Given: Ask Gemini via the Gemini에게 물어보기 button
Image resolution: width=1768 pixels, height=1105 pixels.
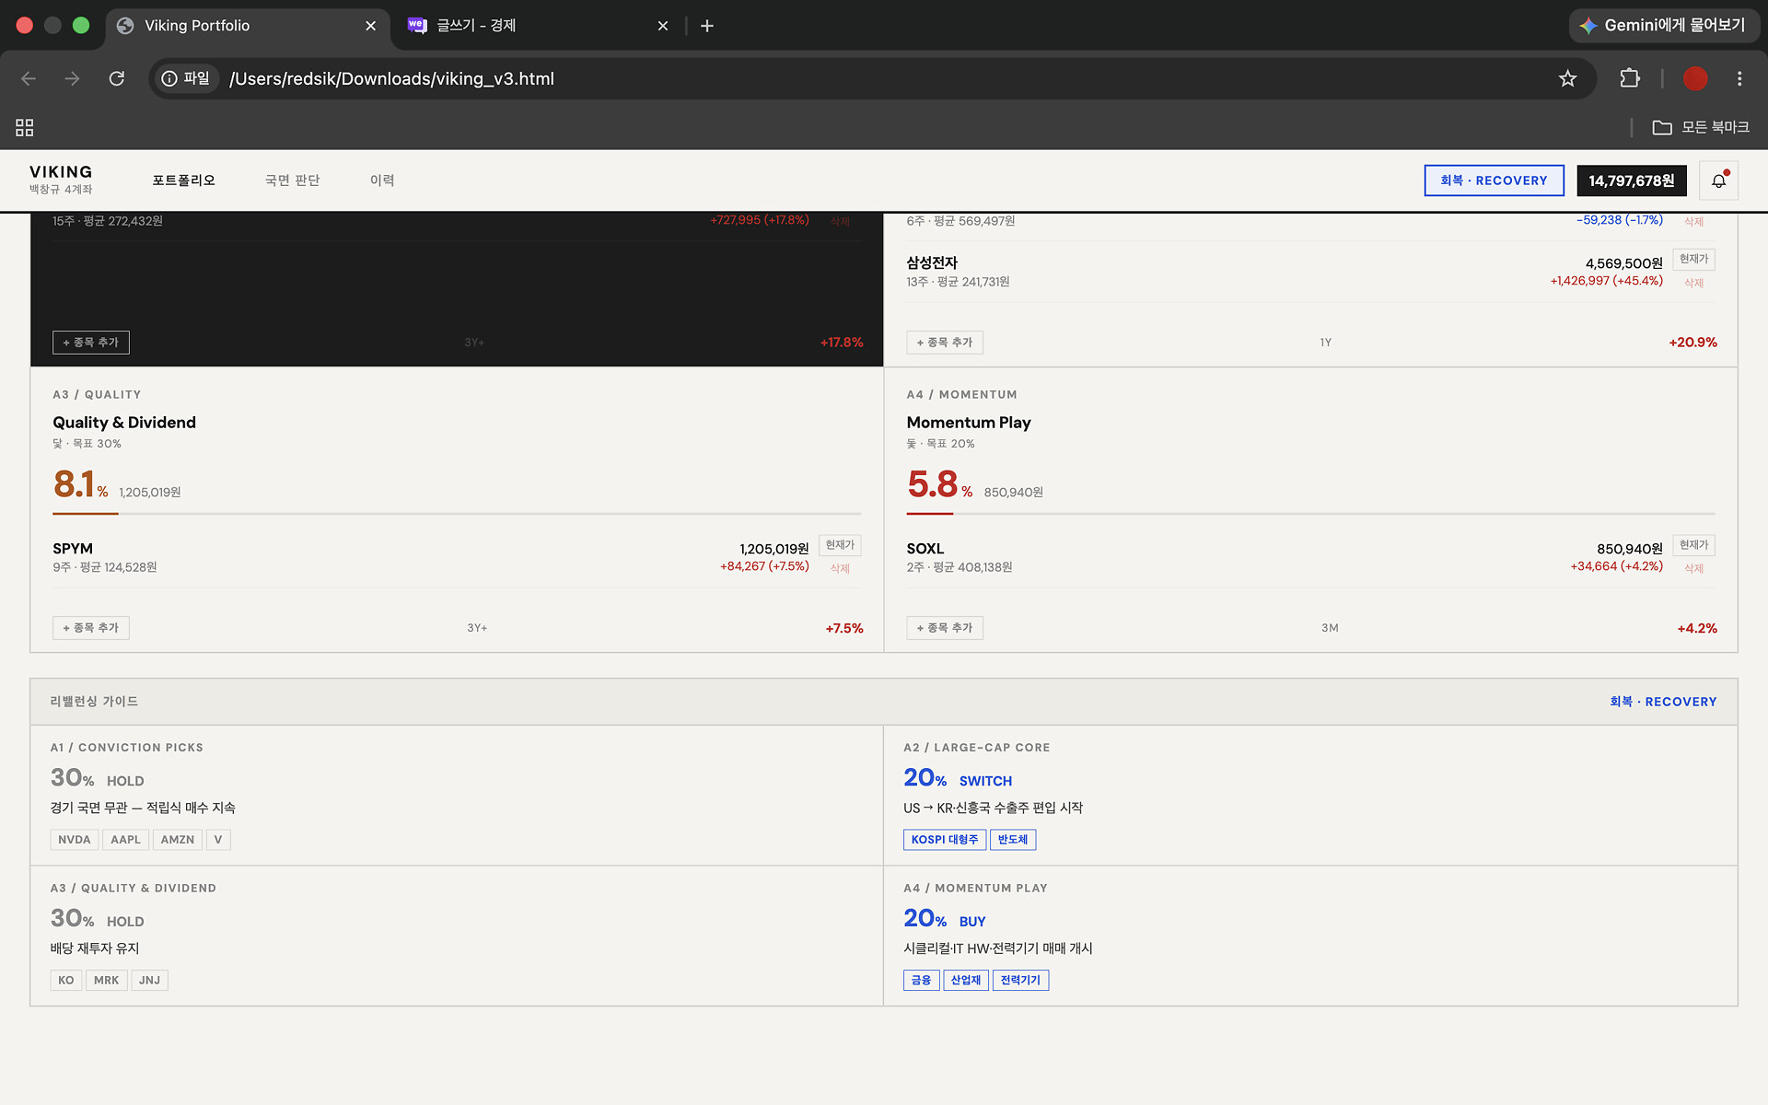Looking at the screenshot, I should click(1664, 25).
